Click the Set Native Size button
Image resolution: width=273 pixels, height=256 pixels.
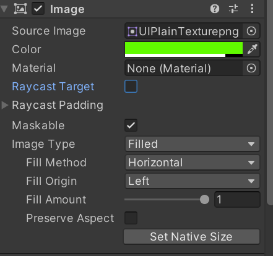click(x=191, y=237)
